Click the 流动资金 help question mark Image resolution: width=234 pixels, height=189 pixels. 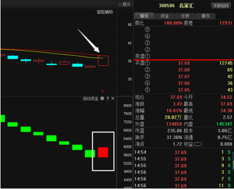[108, 98]
